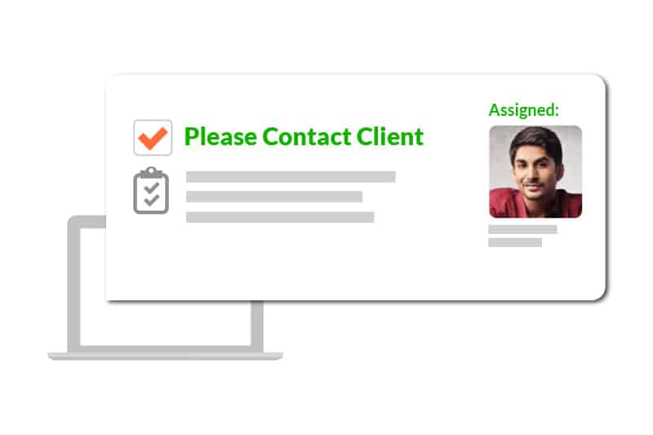Image resolution: width=653 pixels, height=435 pixels.
Task: Open the clipboard checklist icon
Action: [151, 191]
